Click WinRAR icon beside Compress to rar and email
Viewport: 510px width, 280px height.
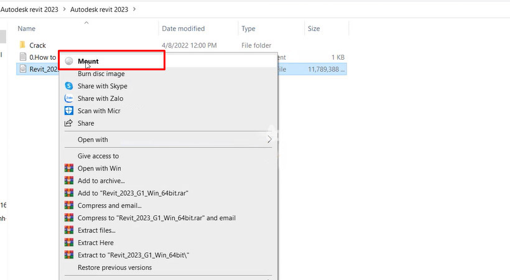point(69,218)
